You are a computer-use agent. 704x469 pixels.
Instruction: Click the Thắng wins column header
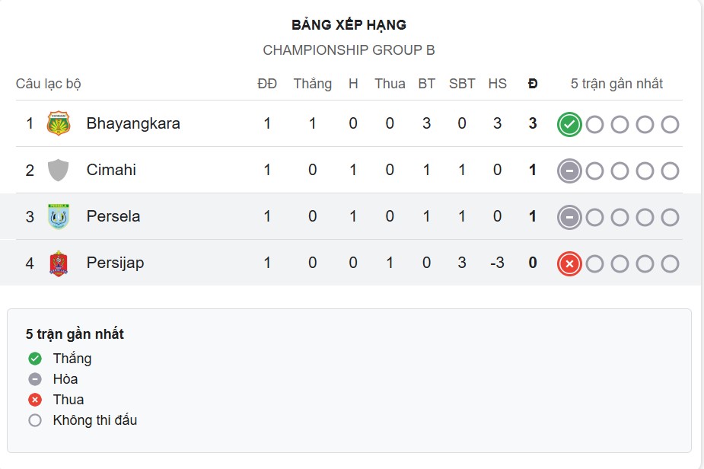tap(313, 84)
